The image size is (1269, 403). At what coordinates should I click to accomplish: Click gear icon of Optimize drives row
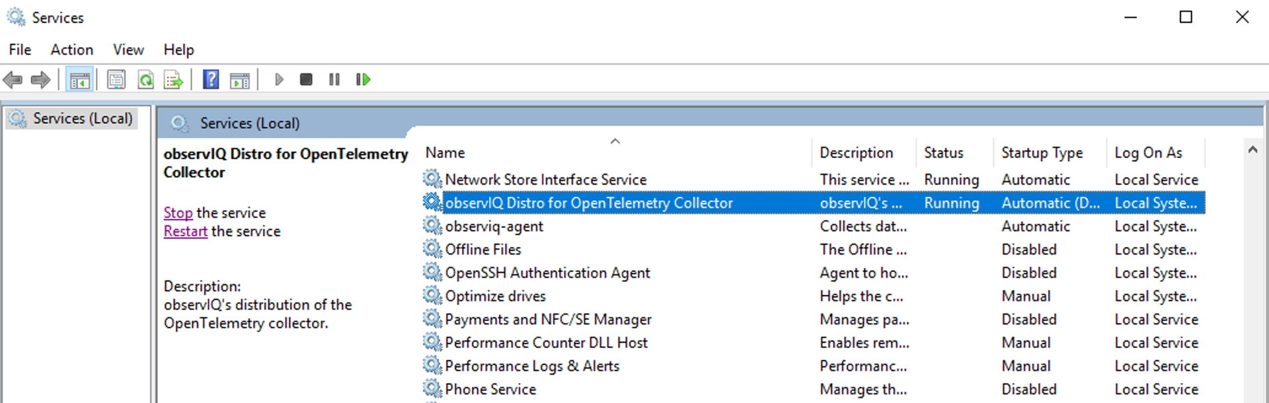click(x=432, y=295)
